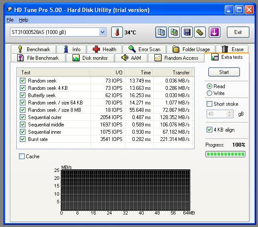Click the Start button
The width and height of the screenshot is (258, 227).
point(224,72)
